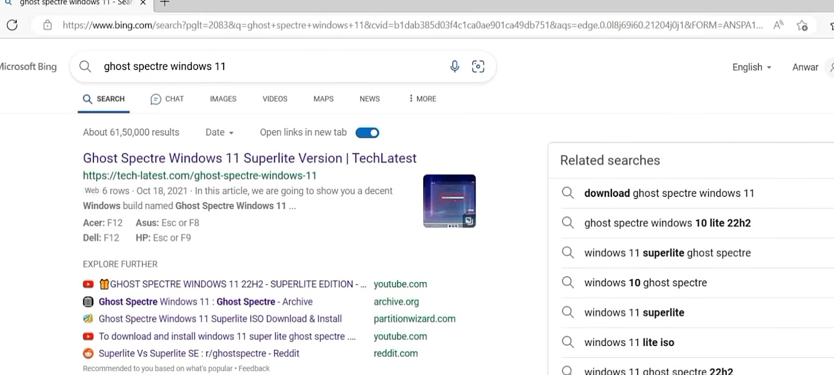Open To download and install windows 11 link

coord(227,336)
